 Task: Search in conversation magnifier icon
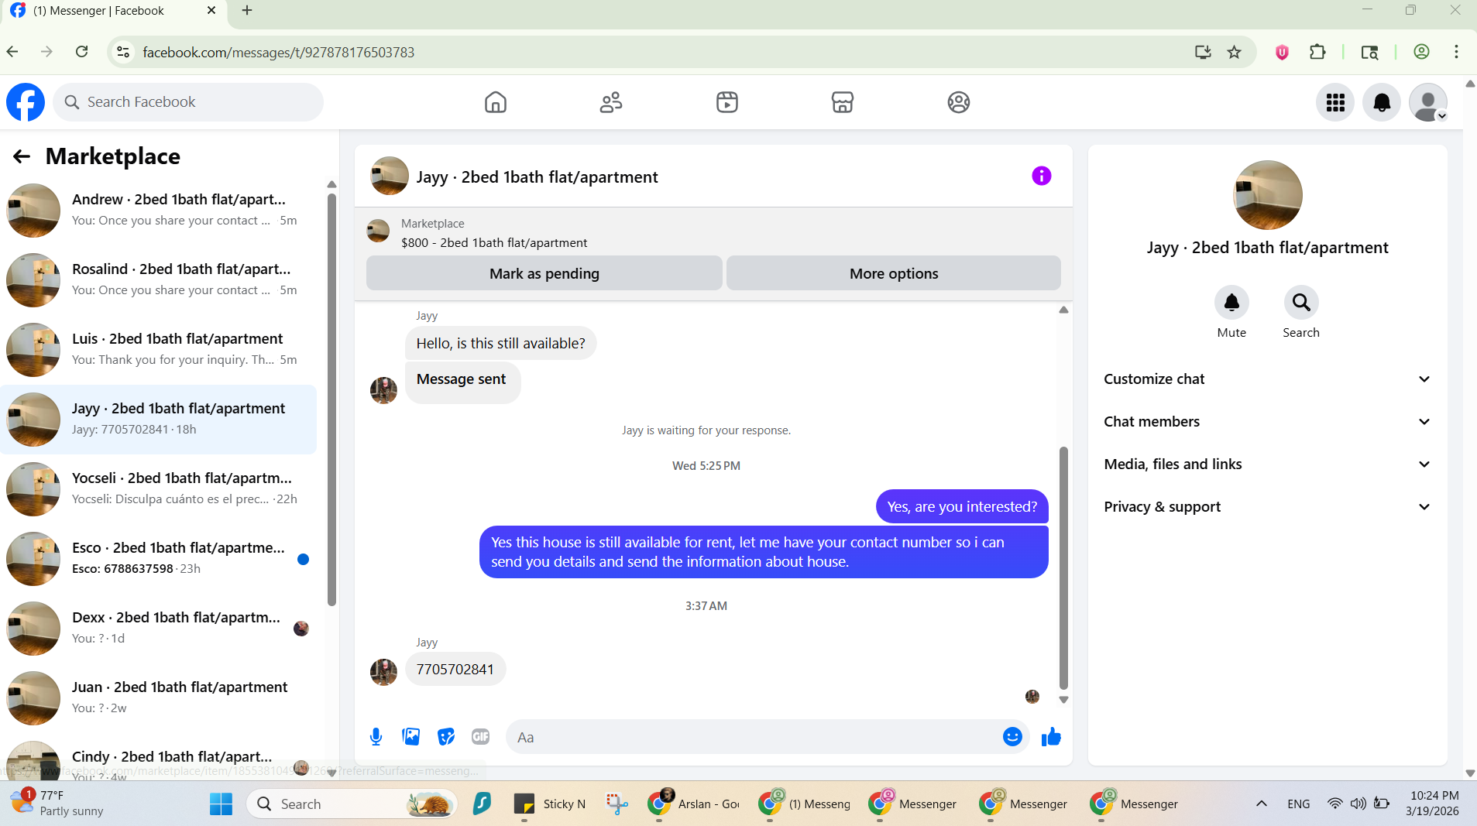pos(1301,303)
